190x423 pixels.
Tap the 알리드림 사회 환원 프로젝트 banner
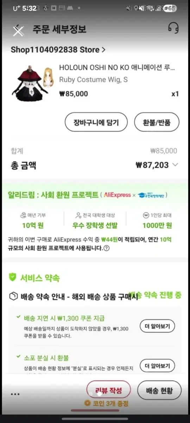pyautogui.click(x=95, y=195)
